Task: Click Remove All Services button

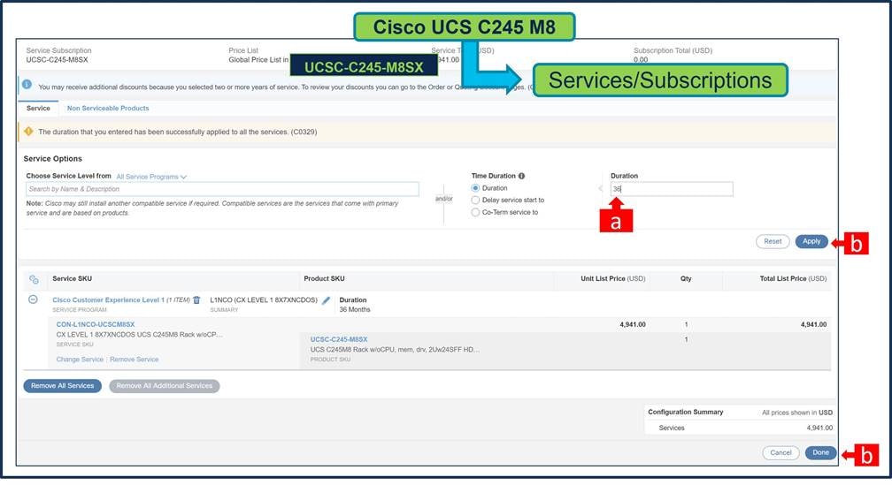Action: (63, 385)
